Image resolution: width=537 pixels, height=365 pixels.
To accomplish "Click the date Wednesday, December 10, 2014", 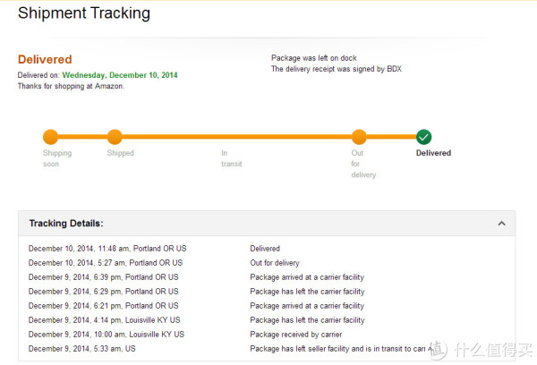I will (120, 75).
